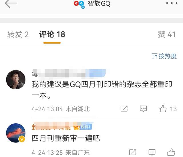Open the 赞 41 likes tab

point(167,34)
